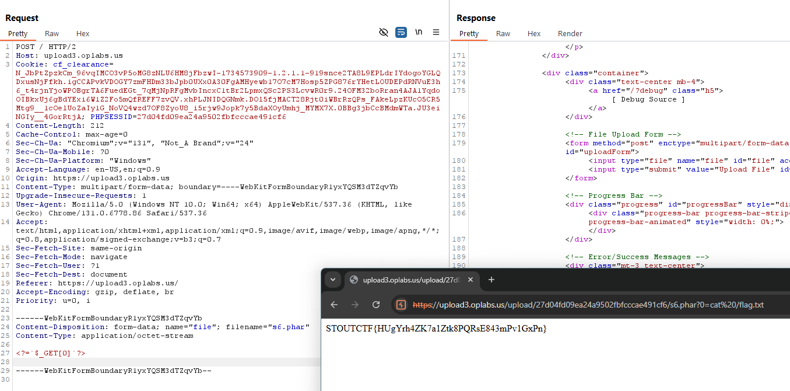
Task: Click the PHPSESSID cookie value
Action: pos(212,117)
